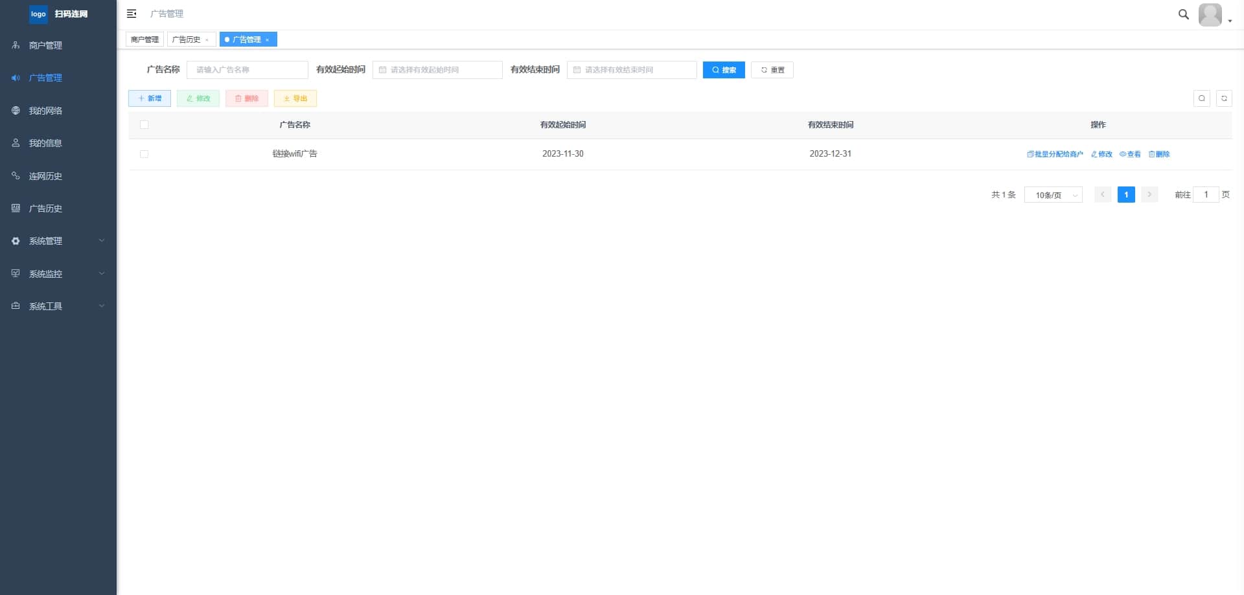This screenshot has height=595, width=1244.
Task: Click 批量分配给商户 in the 链接wifi广告 row
Action: tap(1055, 154)
